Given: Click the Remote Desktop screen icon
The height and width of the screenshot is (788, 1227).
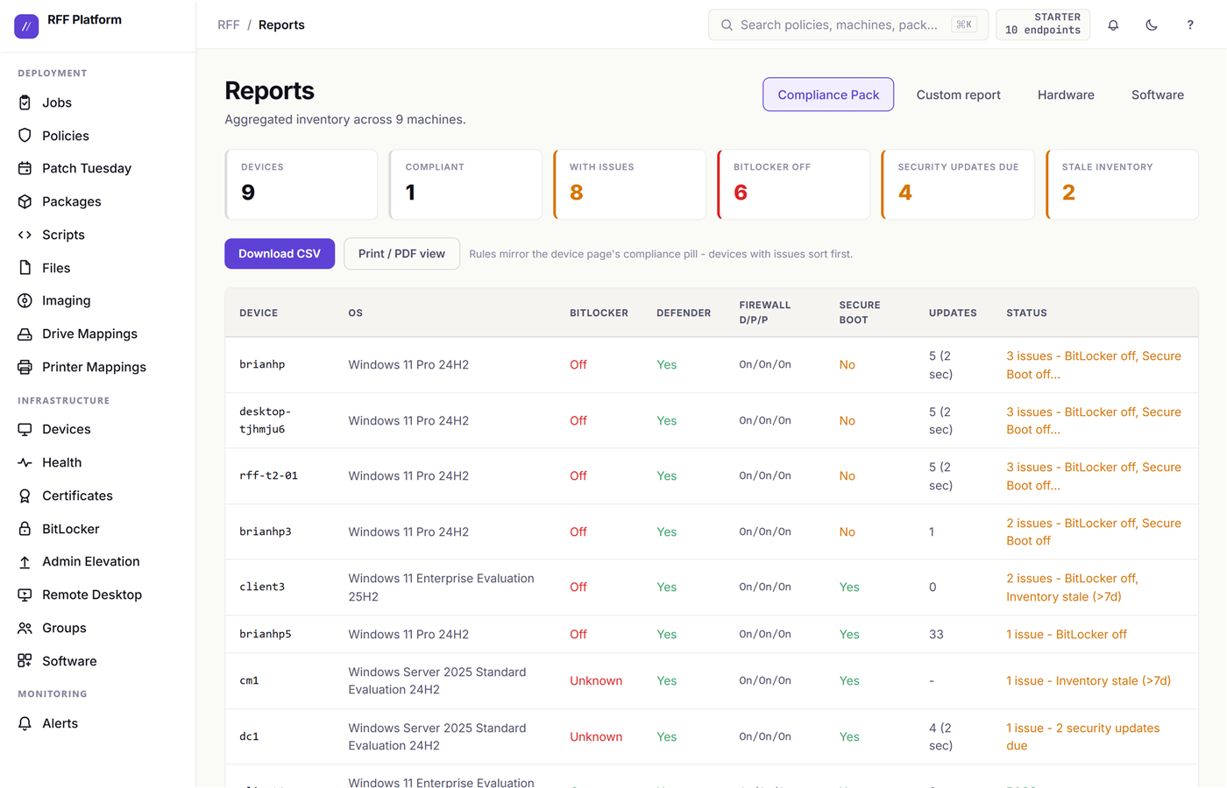Looking at the screenshot, I should coord(25,595).
